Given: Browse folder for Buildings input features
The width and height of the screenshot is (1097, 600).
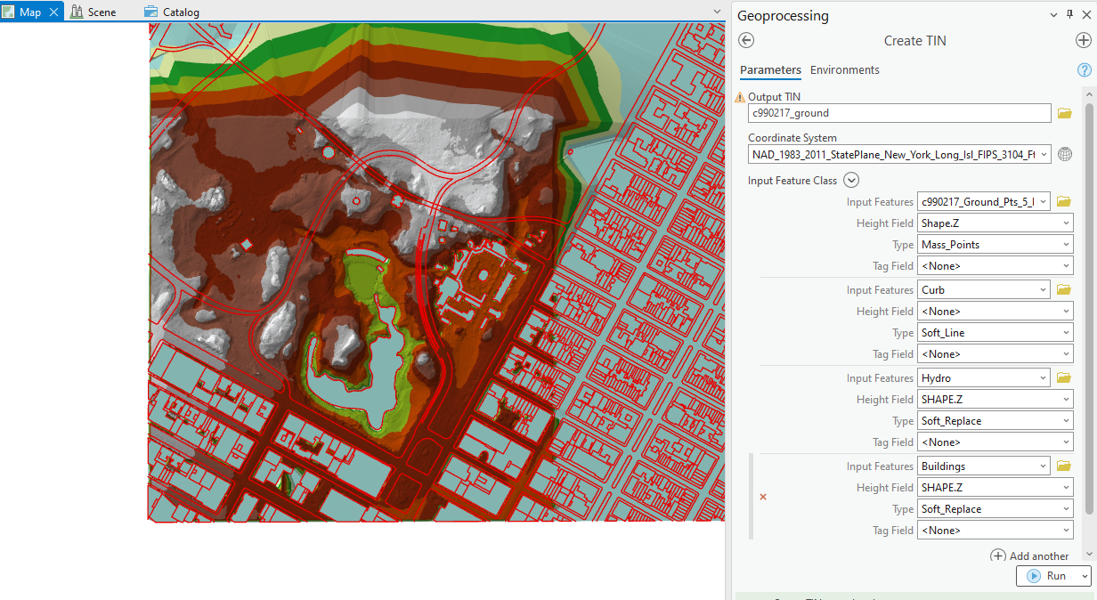Looking at the screenshot, I should [x=1064, y=466].
